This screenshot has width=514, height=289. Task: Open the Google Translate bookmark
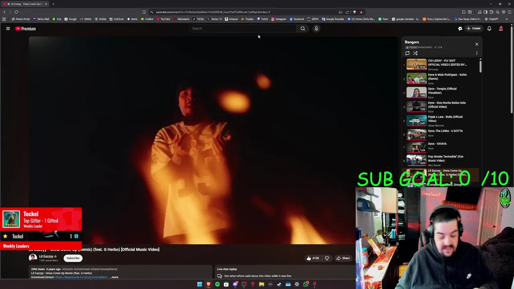click(x=333, y=19)
